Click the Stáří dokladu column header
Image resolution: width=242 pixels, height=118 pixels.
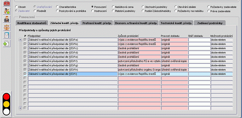point(195,36)
